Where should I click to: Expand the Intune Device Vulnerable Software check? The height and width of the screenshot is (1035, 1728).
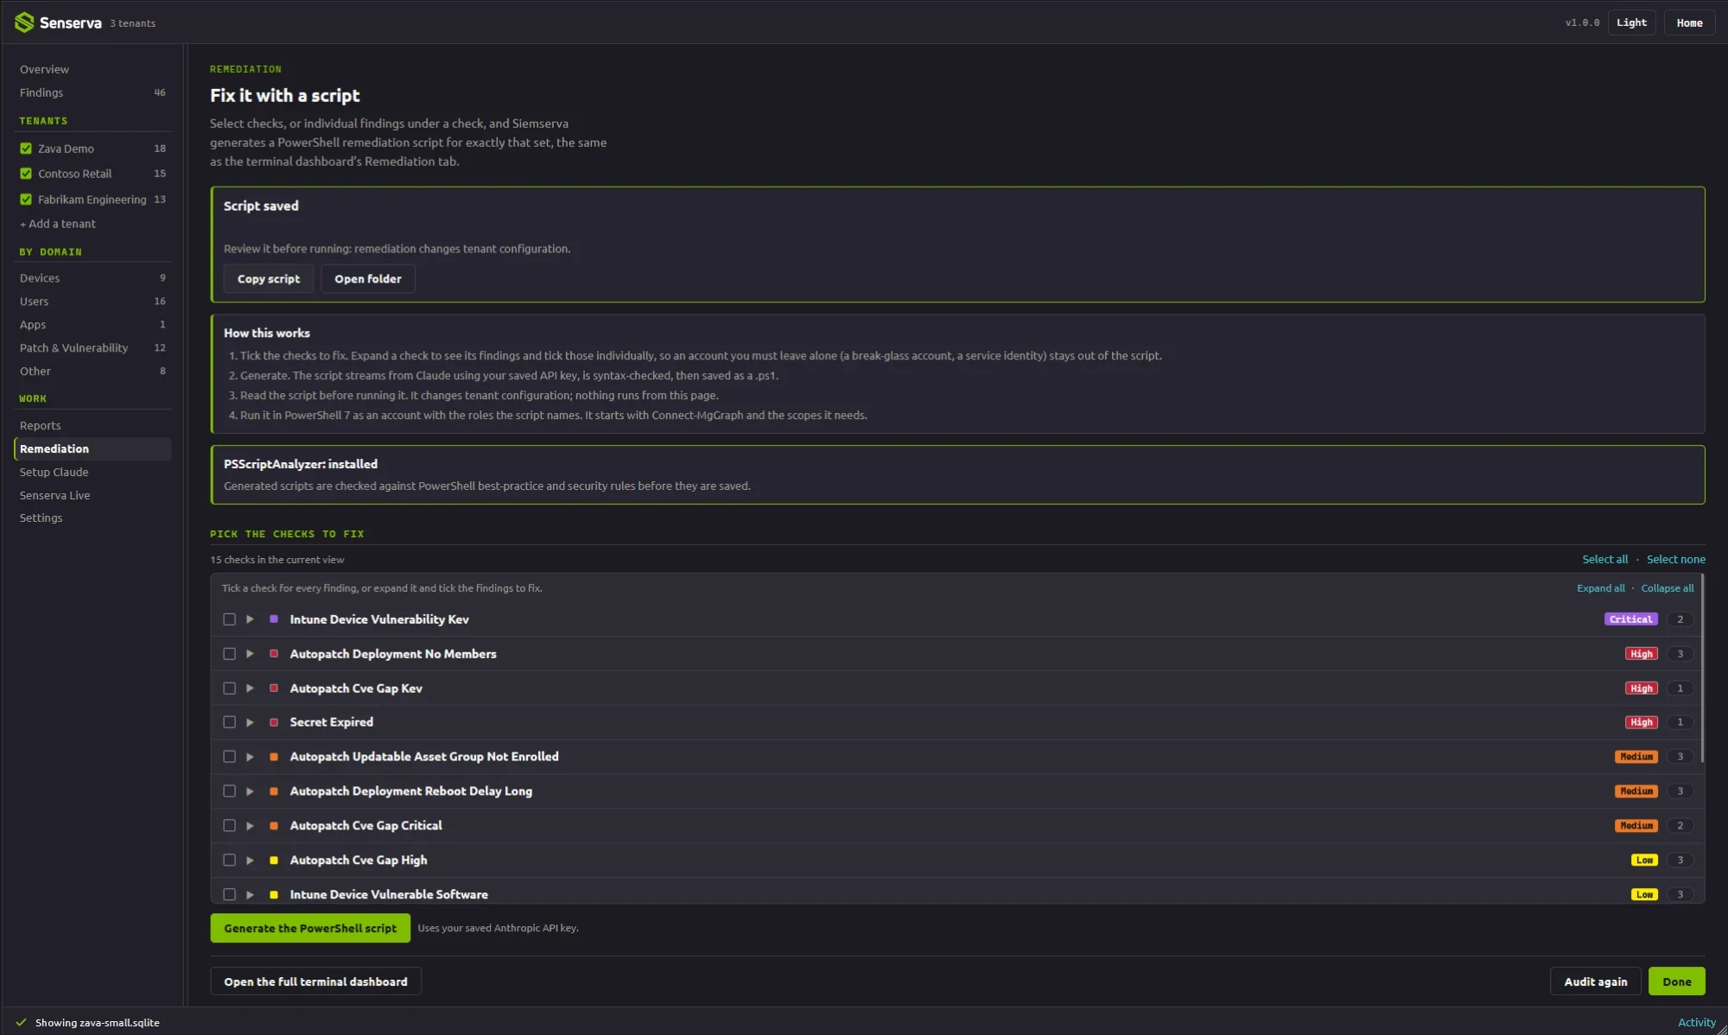click(x=250, y=894)
